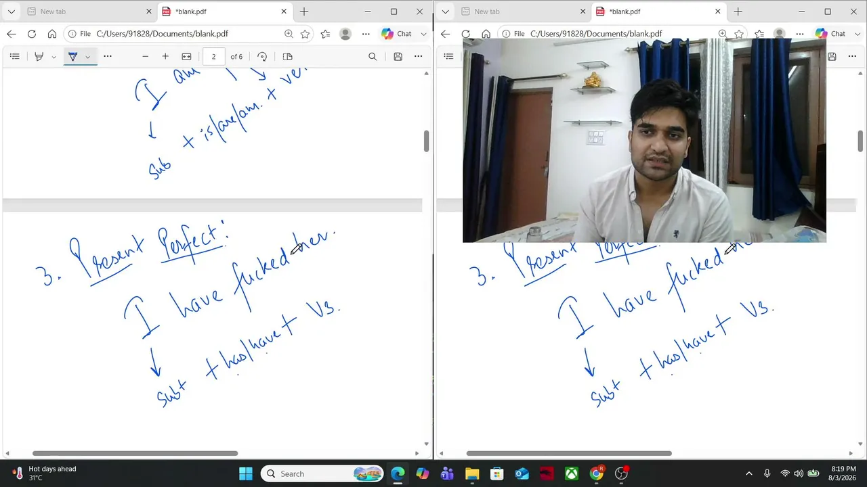Zoom in the PDF in left window
867x487 pixels.
click(165, 57)
